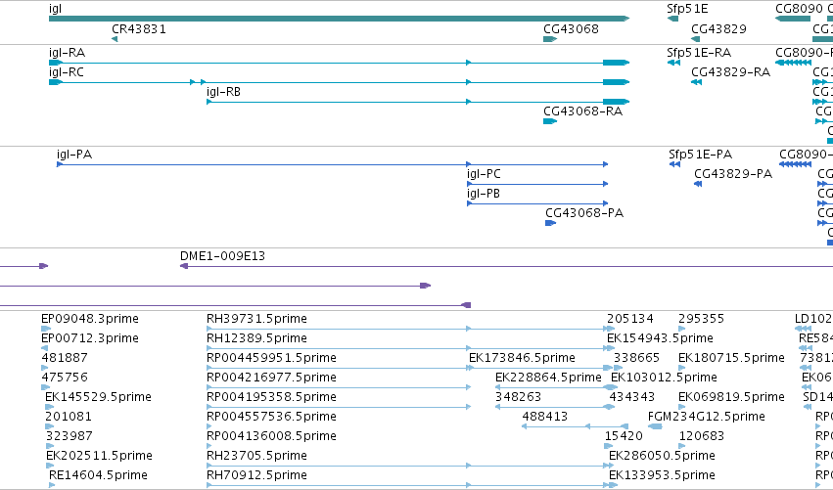Image resolution: width=833 pixels, height=490 pixels.
Task: Select the RE14604.5prime feature label
Action: coord(98,475)
